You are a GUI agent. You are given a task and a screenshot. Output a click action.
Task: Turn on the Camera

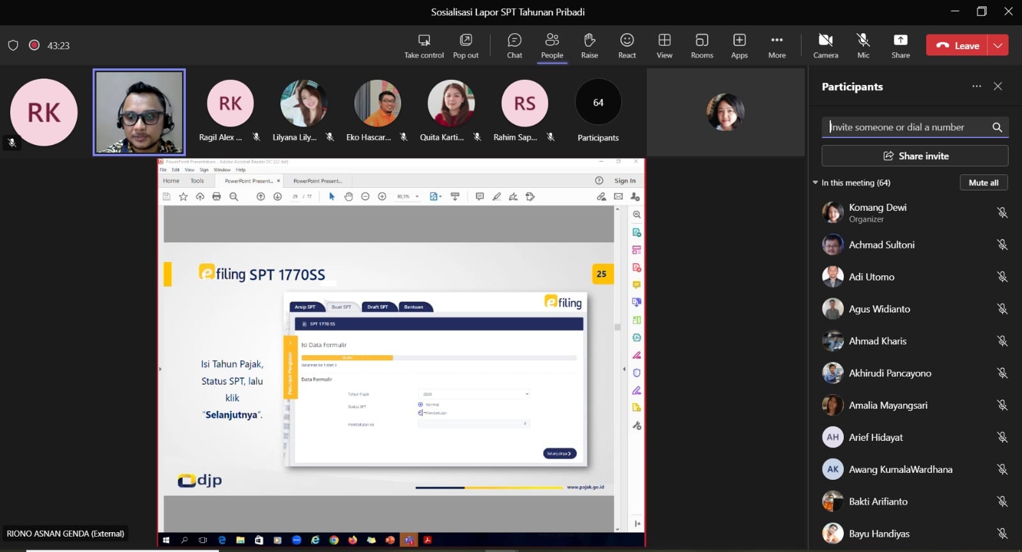[825, 46]
